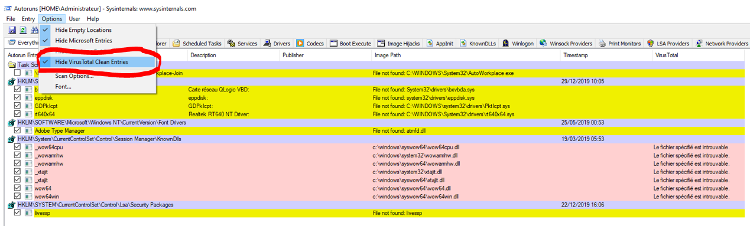Select the Adobe Type Manager entry name

60,130
